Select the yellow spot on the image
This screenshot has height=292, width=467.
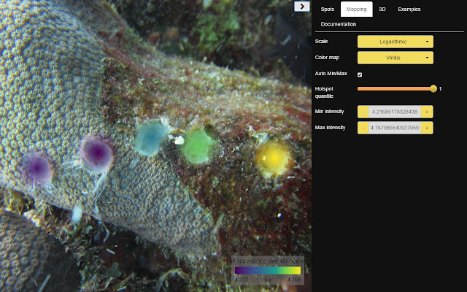pos(273,155)
